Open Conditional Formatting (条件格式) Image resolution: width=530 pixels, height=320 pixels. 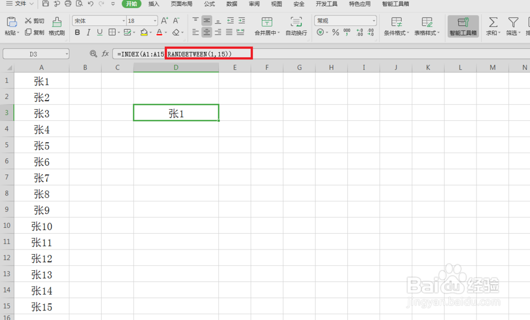396,26
